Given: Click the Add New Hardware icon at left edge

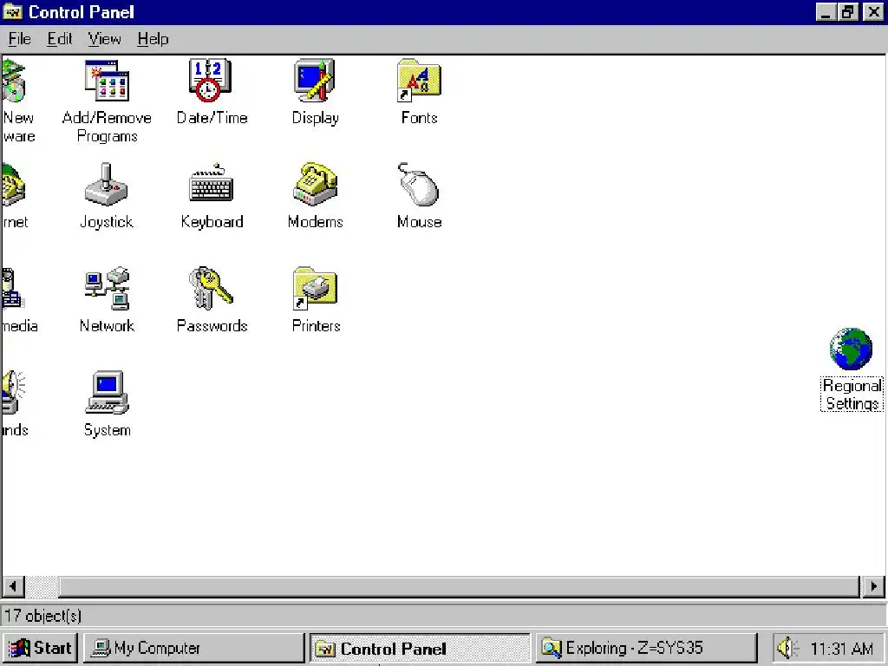Looking at the screenshot, I should click(x=14, y=81).
